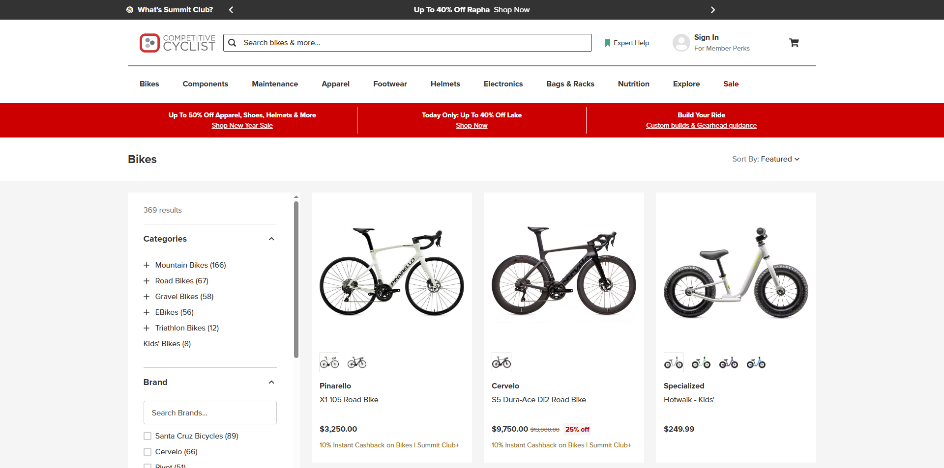Open the Maintenance menu
944x468 pixels.
275,84
